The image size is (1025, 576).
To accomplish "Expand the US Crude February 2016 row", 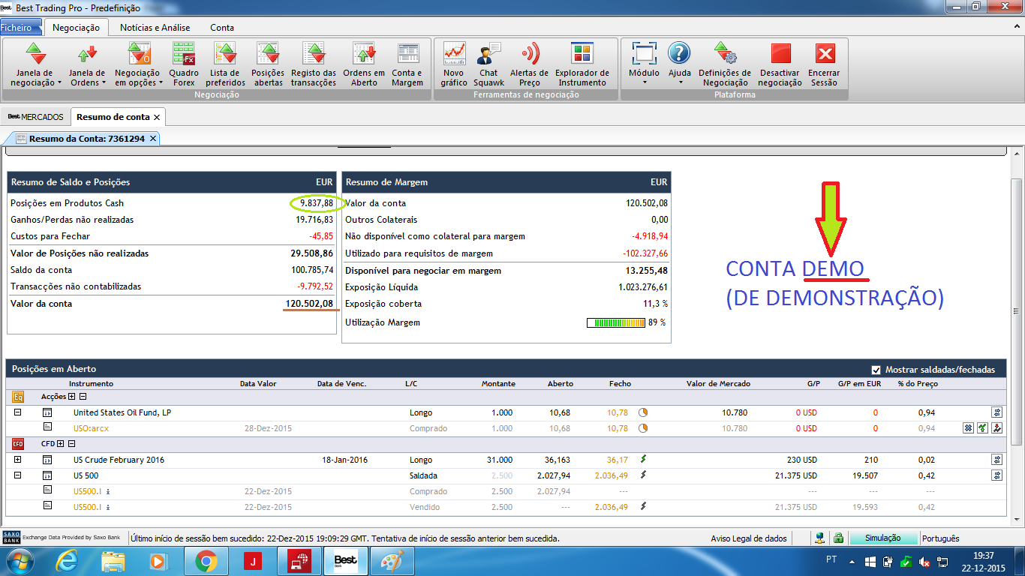I will pyautogui.click(x=18, y=460).
